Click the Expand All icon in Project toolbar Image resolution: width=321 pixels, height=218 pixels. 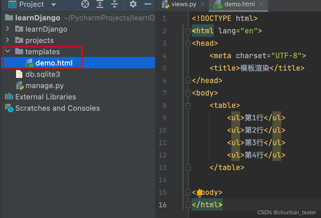click(100, 4)
